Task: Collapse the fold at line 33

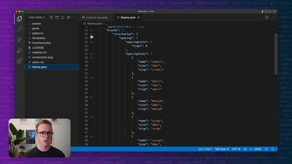Action: click(91, 77)
